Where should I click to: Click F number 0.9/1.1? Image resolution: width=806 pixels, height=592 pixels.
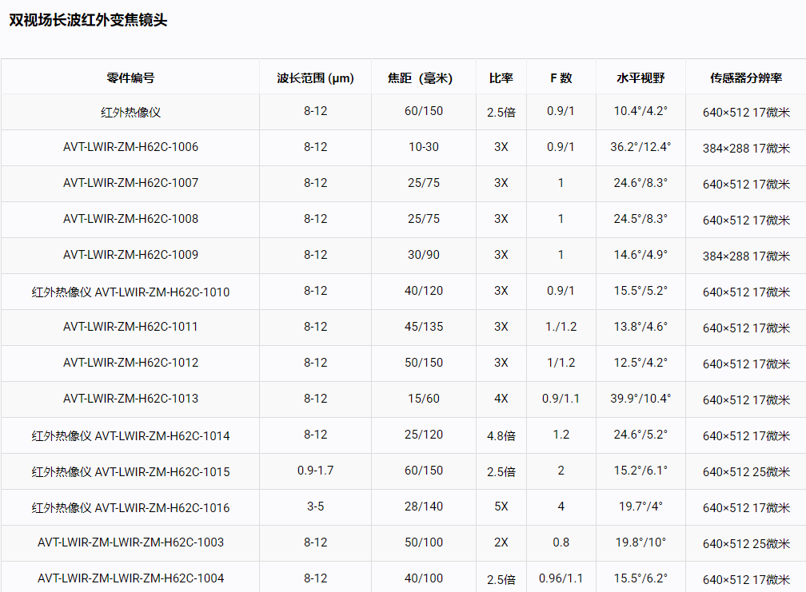(561, 399)
